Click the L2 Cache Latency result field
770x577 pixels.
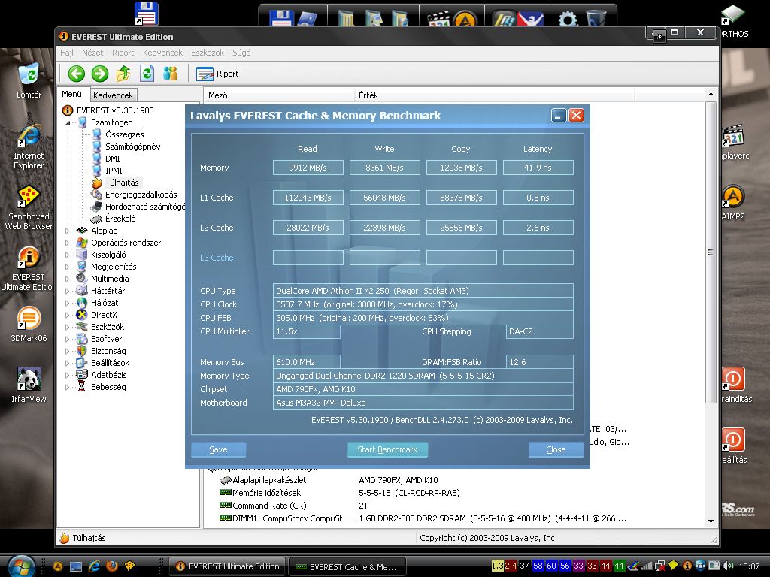[x=538, y=228]
